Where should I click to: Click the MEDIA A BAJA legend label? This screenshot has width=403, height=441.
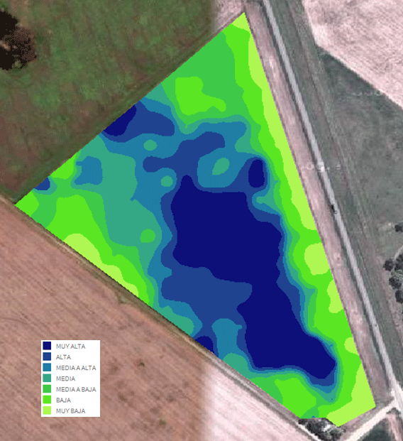[x=76, y=389]
